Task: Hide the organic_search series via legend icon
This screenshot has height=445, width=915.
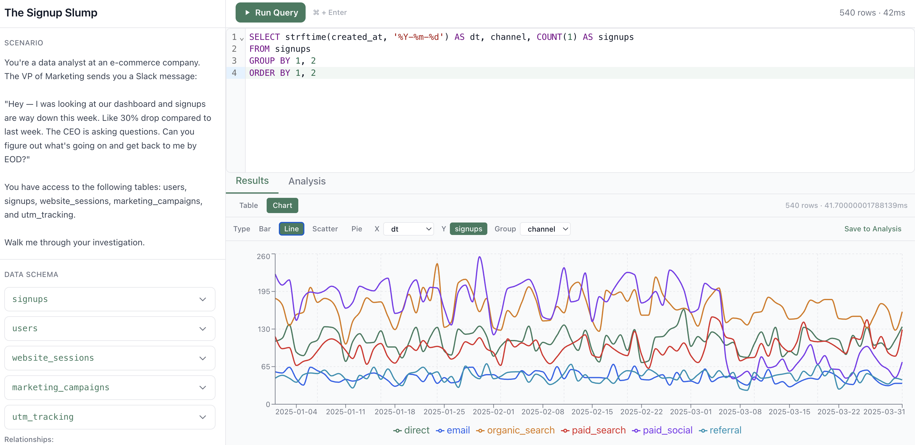Action: (480, 430)
